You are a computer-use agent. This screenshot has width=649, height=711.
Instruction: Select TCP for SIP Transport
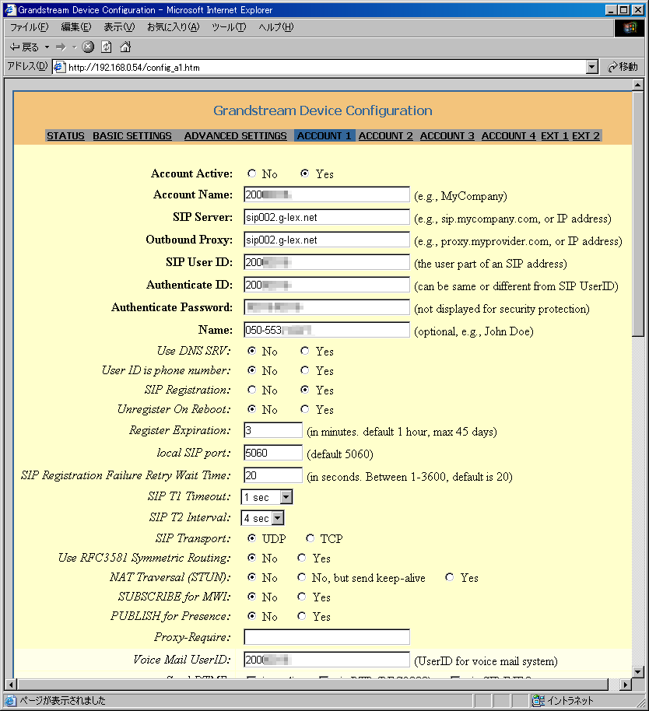[310, 538]
